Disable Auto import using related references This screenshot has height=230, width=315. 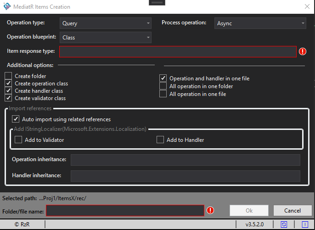pos(16,119)
